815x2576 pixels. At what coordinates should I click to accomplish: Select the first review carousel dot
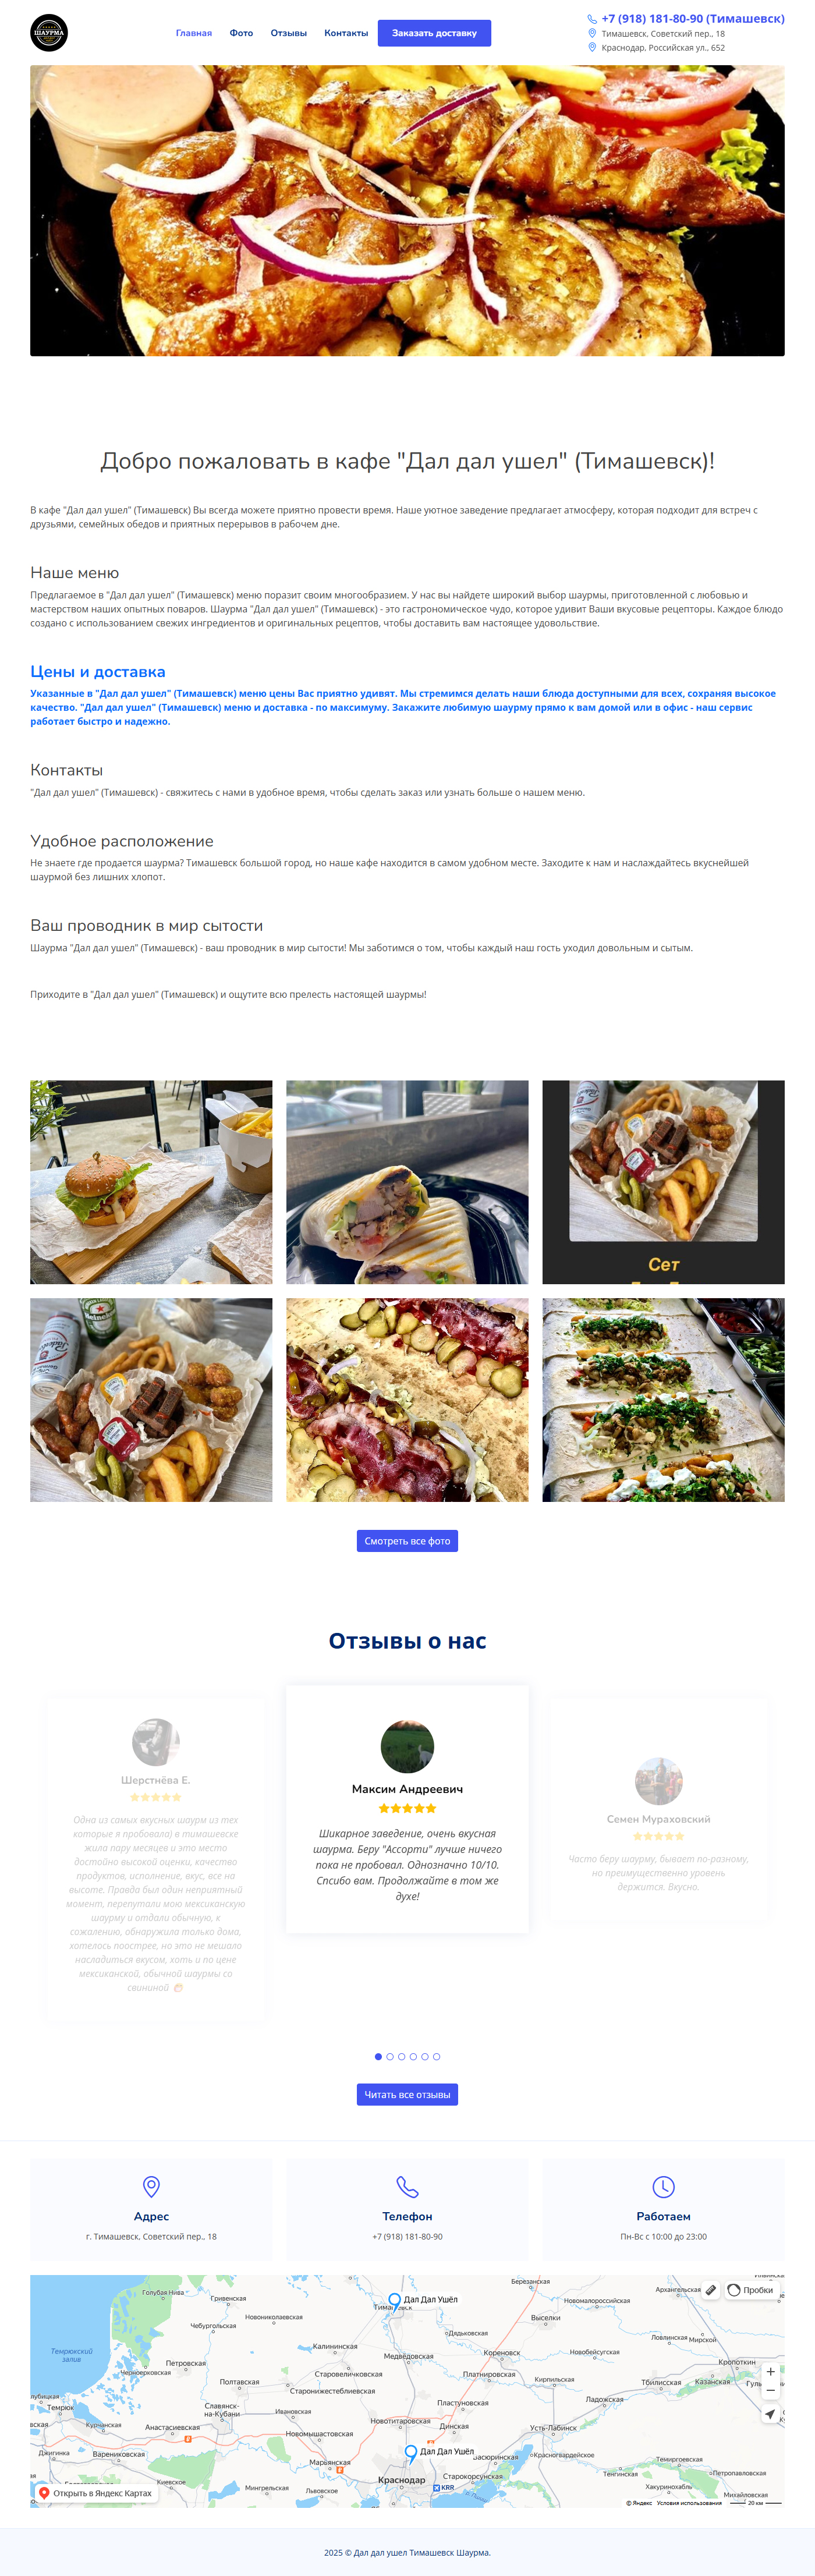point(378,2057)
